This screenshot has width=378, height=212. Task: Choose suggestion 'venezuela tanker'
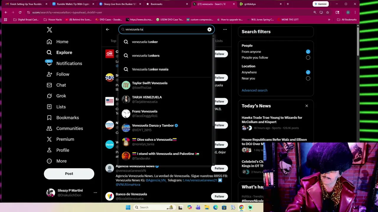(x=165, y=42)
